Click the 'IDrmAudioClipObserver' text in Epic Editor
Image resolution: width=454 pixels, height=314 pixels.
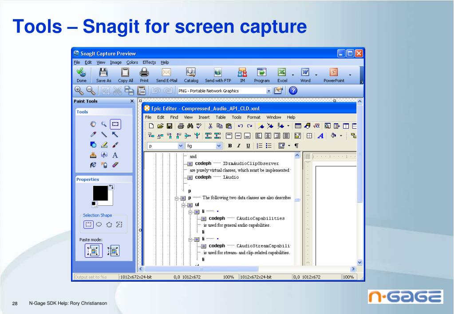251,164
